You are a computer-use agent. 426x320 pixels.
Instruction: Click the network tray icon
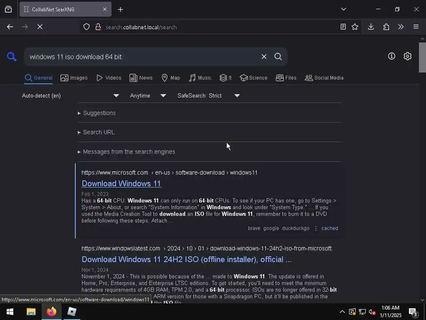tap(362, 312)
